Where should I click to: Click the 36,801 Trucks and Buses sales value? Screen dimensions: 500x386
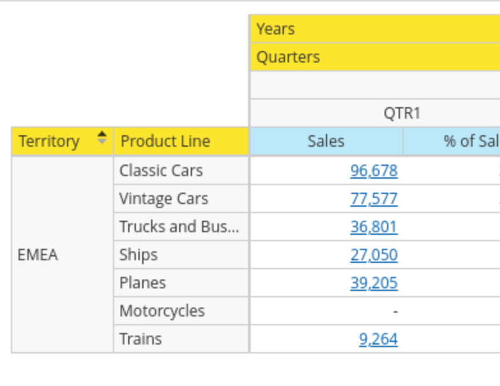click(x=374, y=227)
